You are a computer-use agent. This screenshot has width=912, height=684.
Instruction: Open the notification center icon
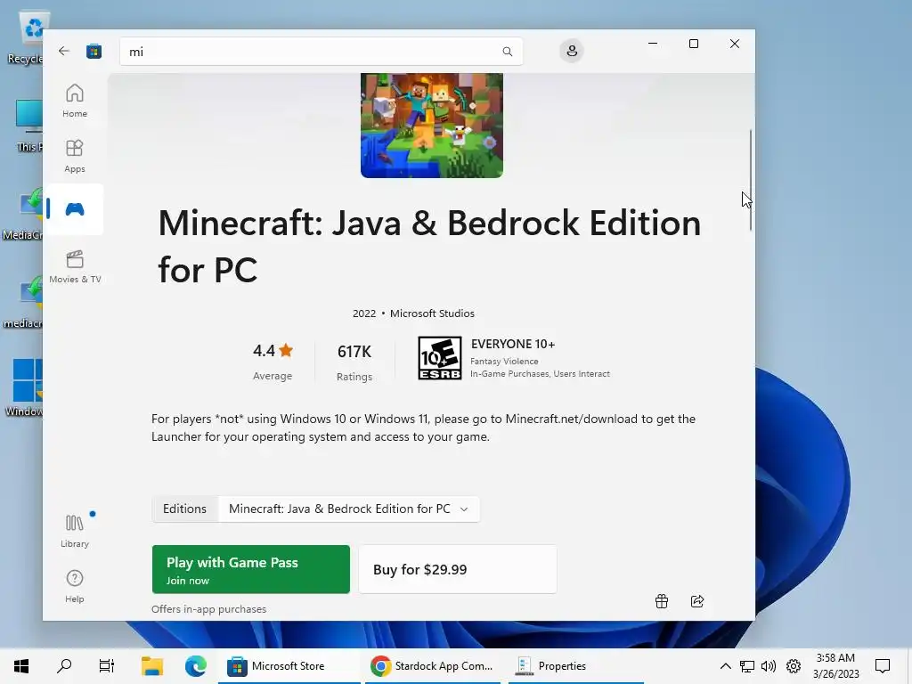883,666
